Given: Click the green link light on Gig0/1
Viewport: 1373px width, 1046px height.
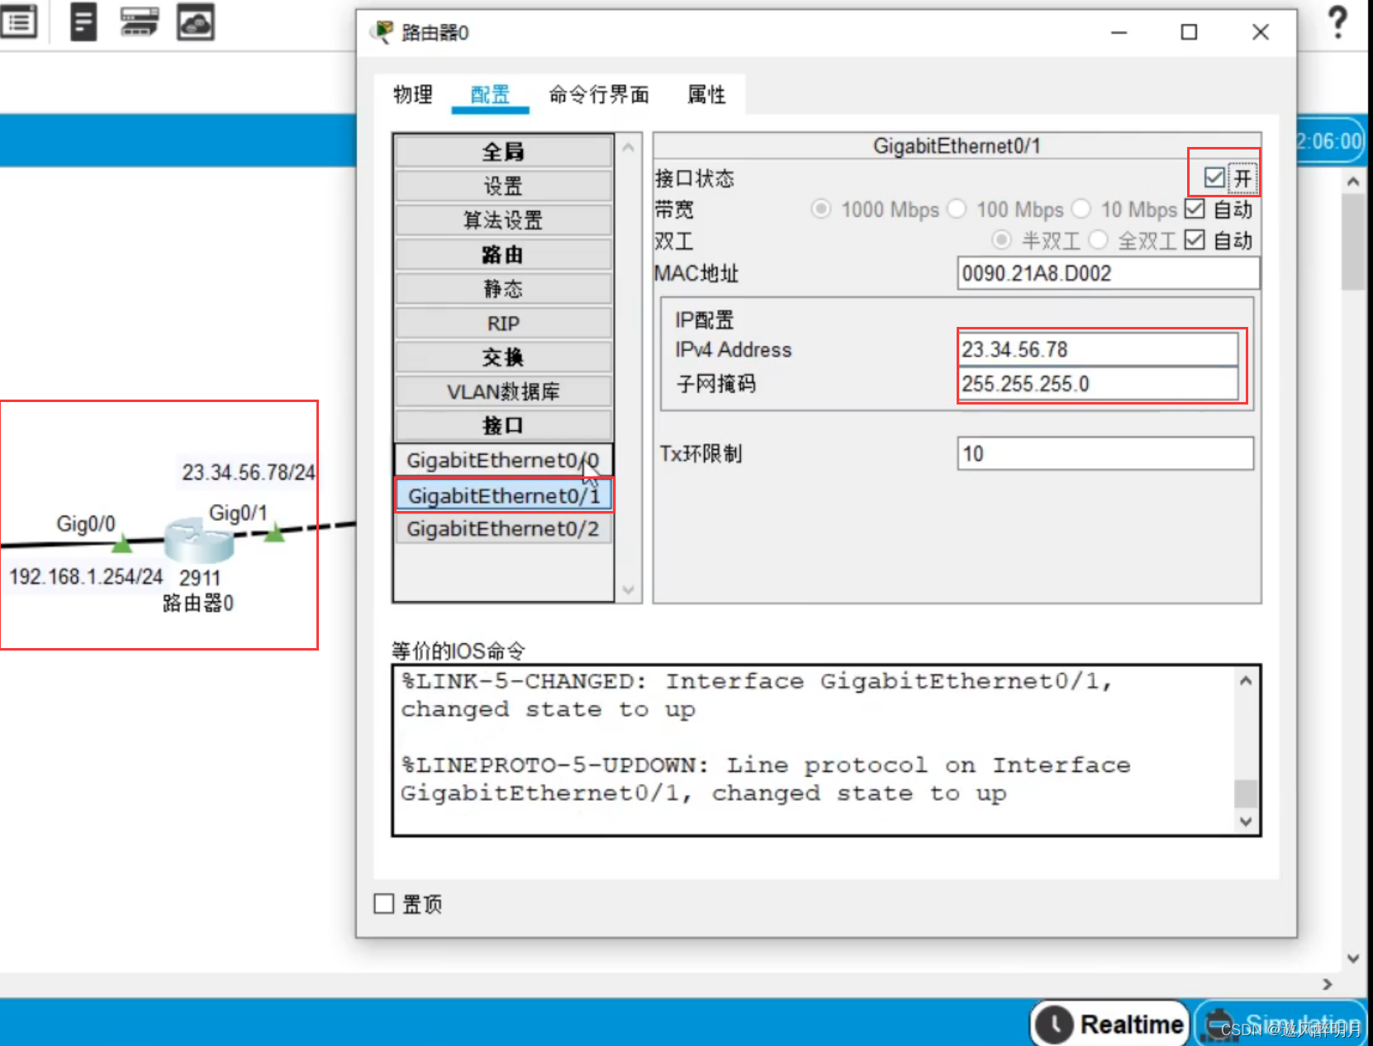Looking at the screenshot, I should 274,533.
